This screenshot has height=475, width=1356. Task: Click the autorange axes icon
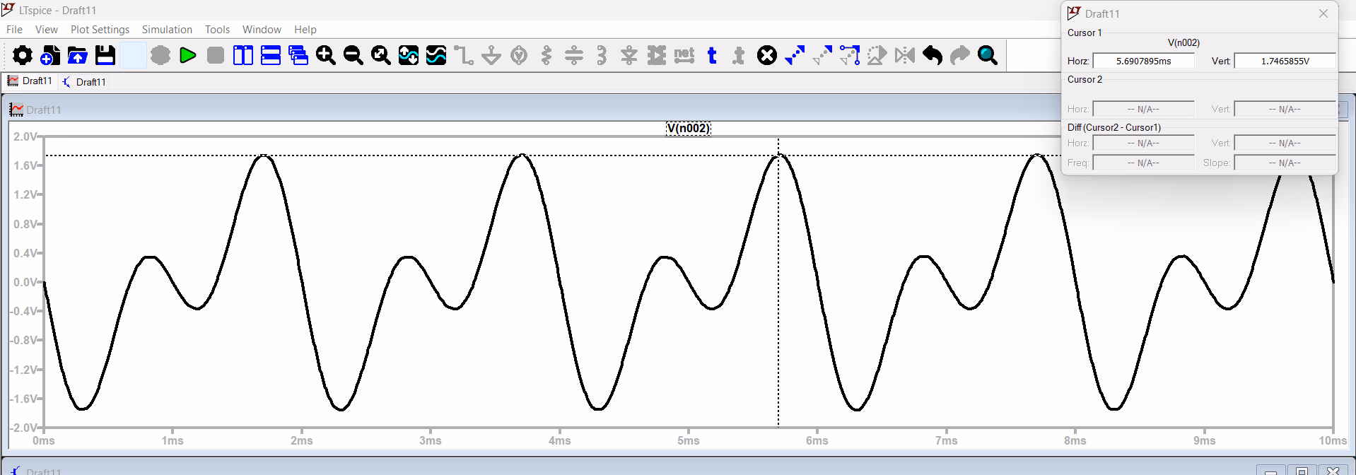(409, 55)
